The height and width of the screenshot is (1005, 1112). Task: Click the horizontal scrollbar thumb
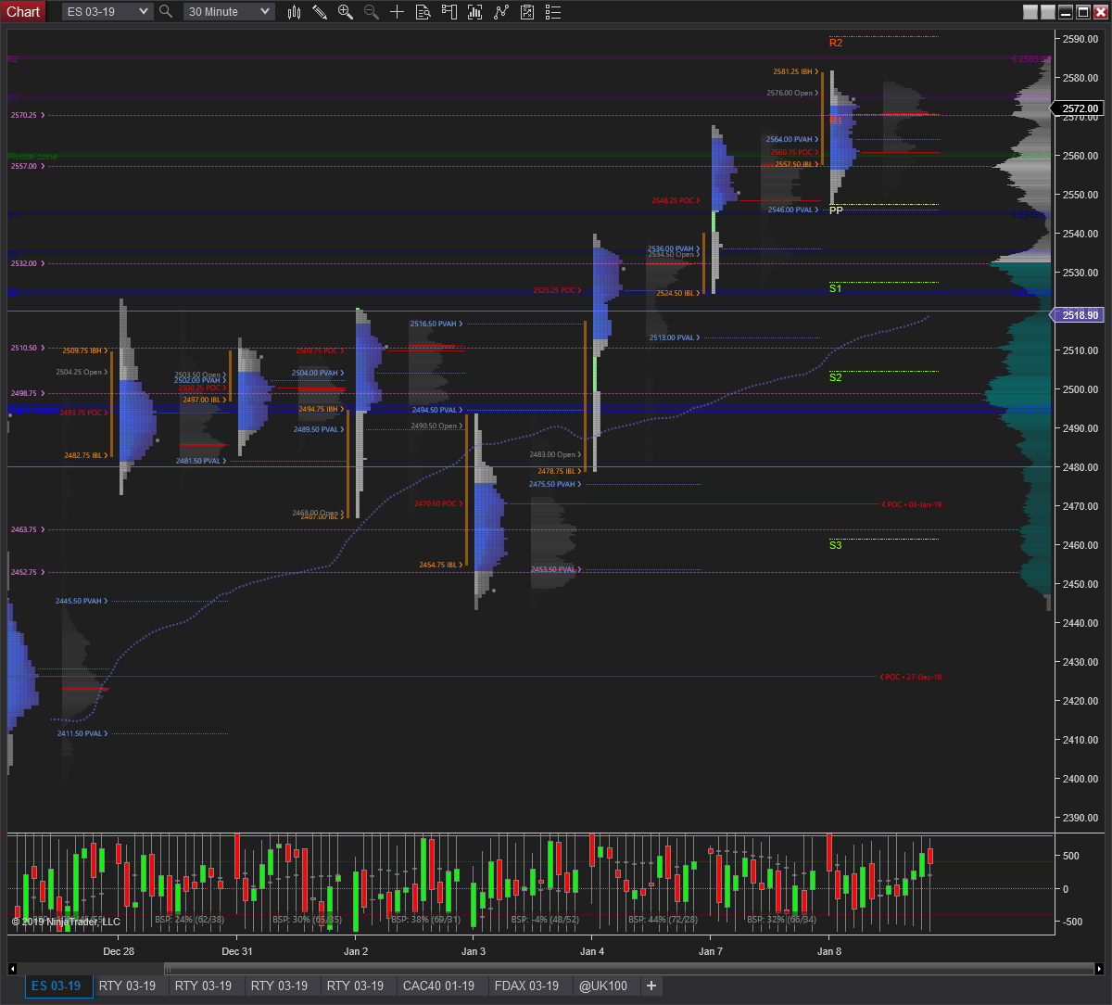[x=628, y=969]
